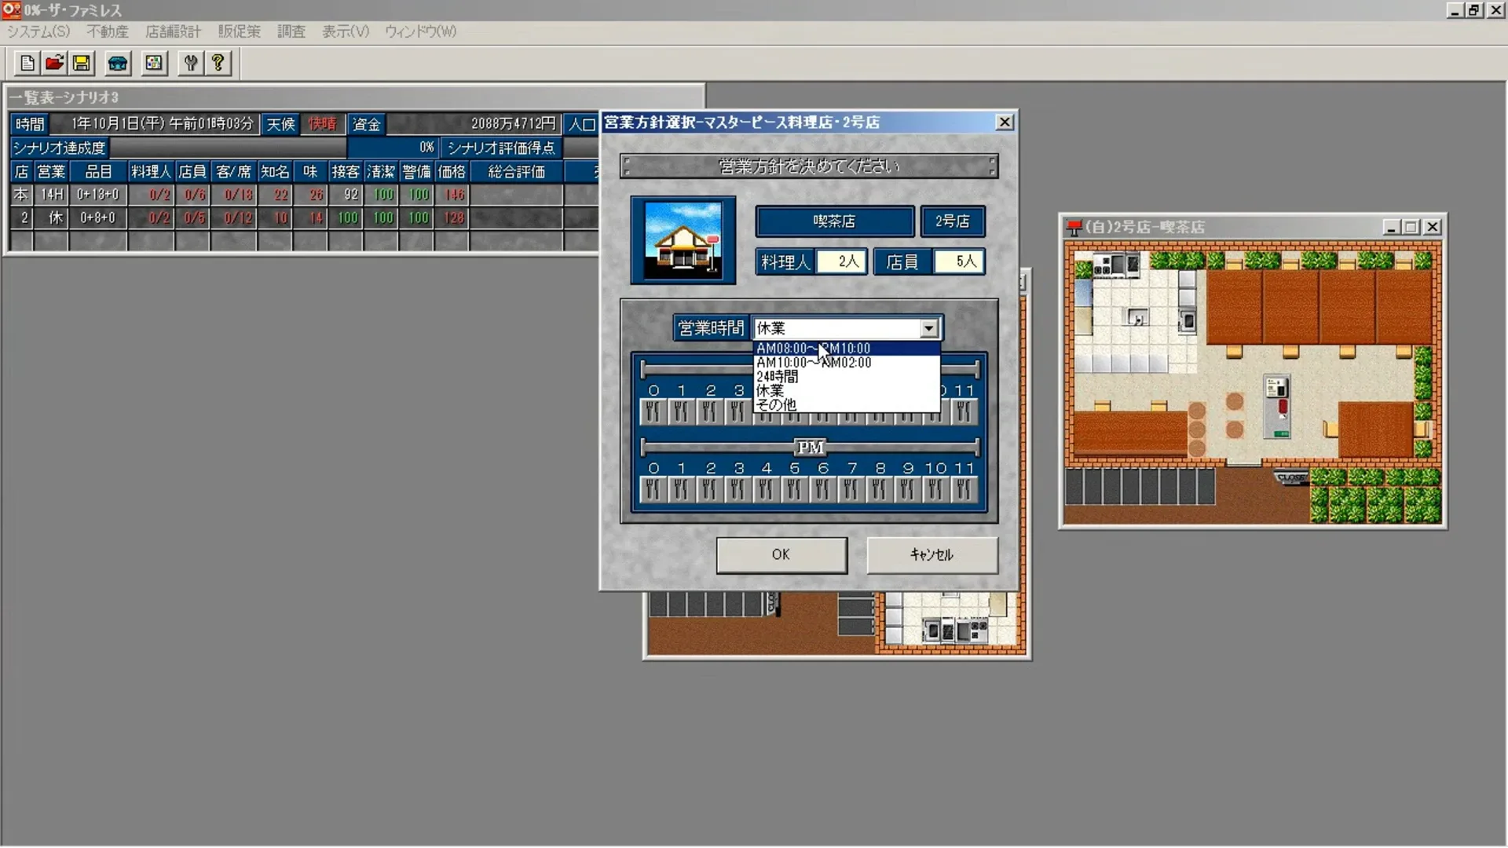1508x848 pixels.
Task: Select the blue storefront toolbar icon
Action: pyautogui.click(x=117, y=63)
